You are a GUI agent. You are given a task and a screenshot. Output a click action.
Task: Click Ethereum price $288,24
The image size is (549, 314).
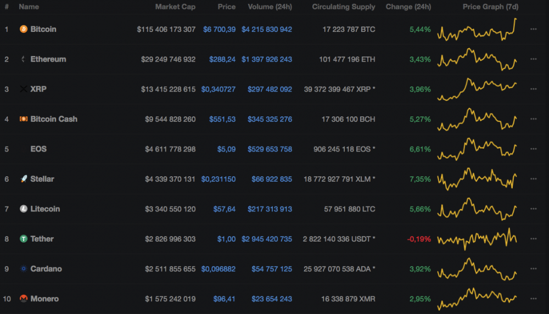222,59
